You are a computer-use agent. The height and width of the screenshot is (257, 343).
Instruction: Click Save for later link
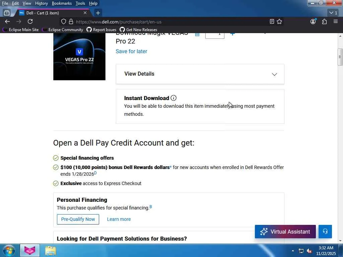131,51
